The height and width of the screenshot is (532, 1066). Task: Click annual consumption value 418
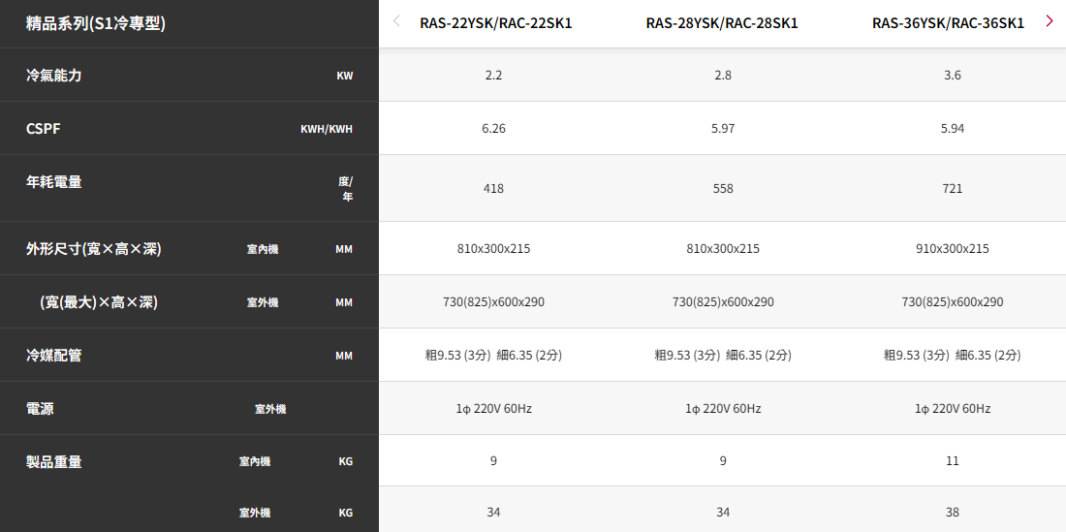[x=493, y=188]
